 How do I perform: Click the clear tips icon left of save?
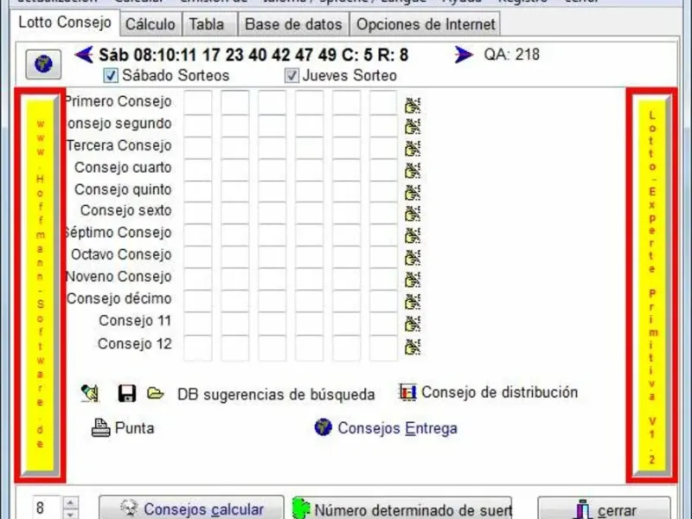90,393
